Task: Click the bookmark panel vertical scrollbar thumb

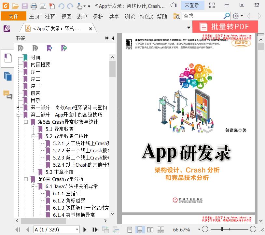Action: [112, 69]
